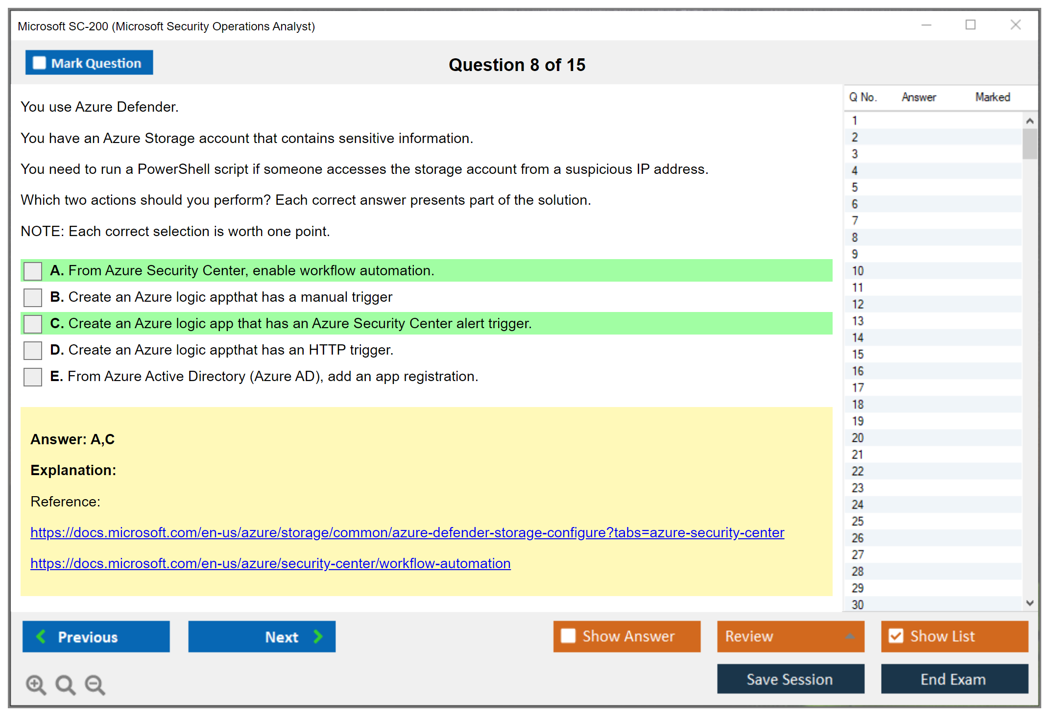Click the green right arrow on Next
This screenshot has height=720, width=1053.
pos(318,636)
